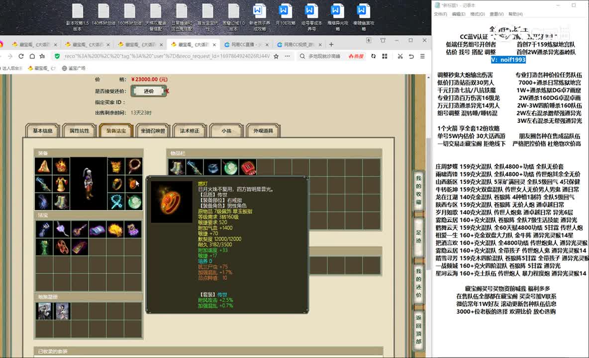
Task: Open the browser scissors screenshot tool
Action: click(x=400, y=56)
